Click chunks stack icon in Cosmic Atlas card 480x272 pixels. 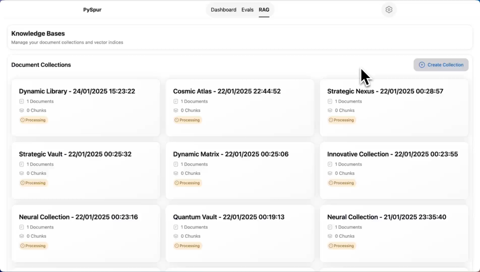coord(176,110)
